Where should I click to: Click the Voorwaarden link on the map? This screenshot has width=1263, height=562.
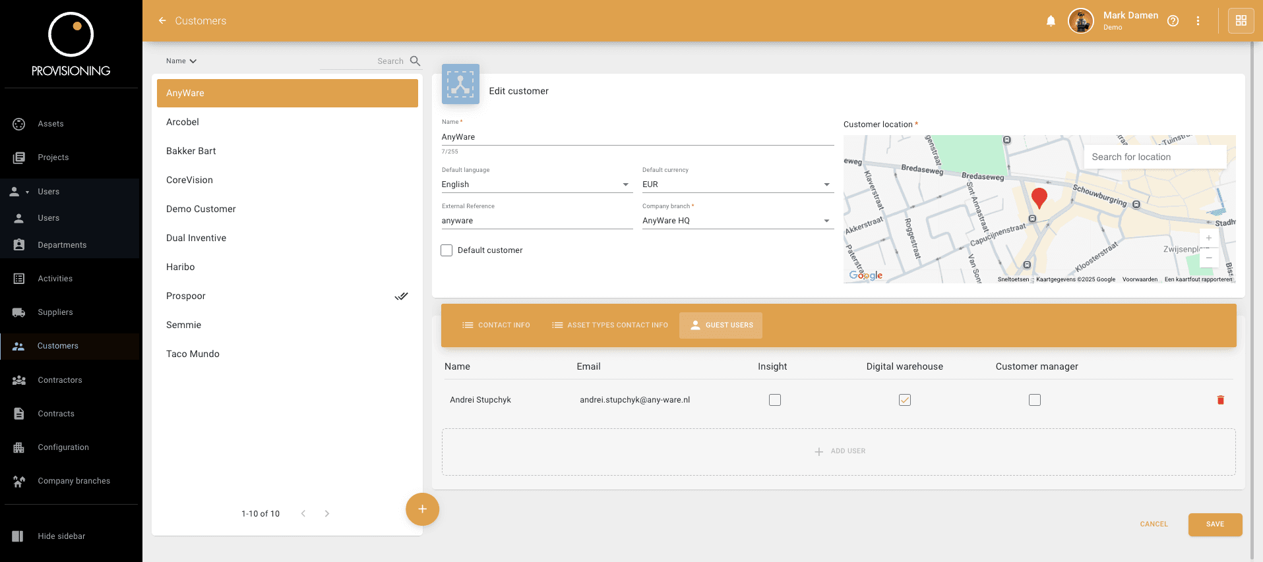(1140, 279)
